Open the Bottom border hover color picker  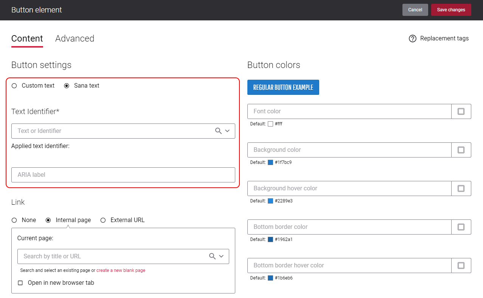tap(461, 266)
